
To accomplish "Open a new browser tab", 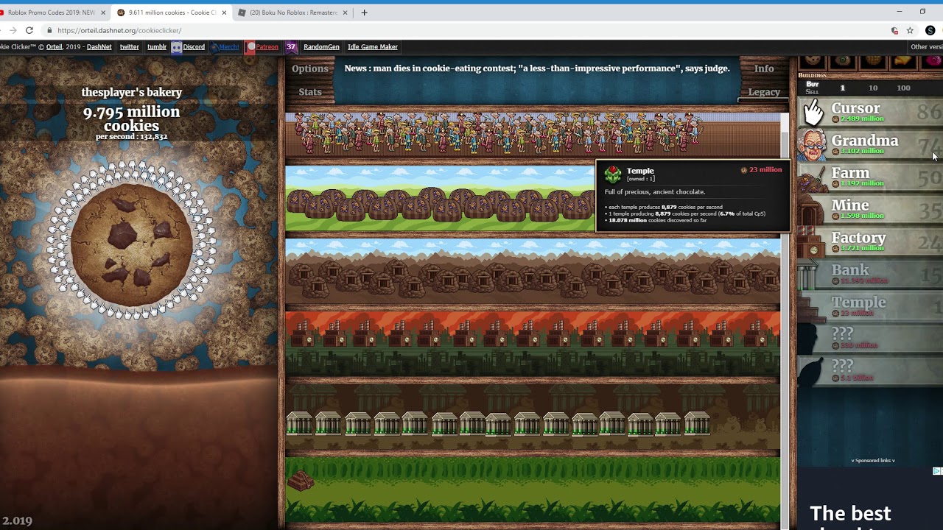I will pyautogui.click(x=364, y=13).
